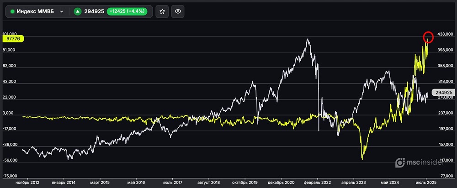Click the green status dot beside Индекс ММВБ
457x188 pixels.
(x=12, y=11)
